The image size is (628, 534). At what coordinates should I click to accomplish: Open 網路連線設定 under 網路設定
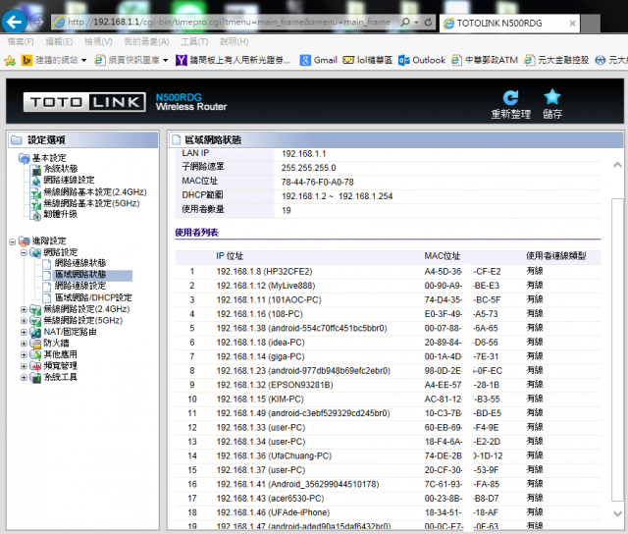click(80, 286)
